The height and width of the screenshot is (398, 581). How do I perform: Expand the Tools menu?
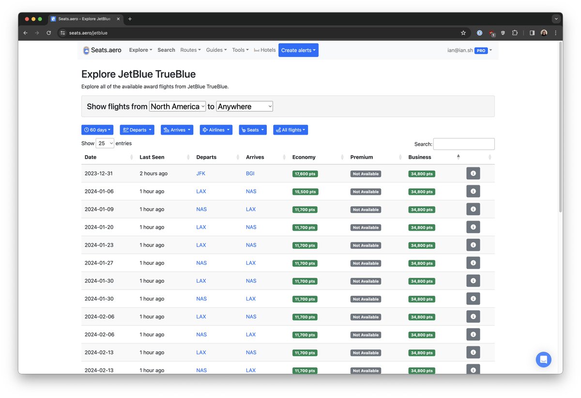[240, 50]
